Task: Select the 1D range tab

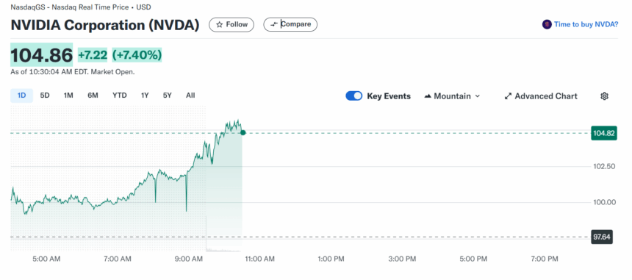Action: 21,96
